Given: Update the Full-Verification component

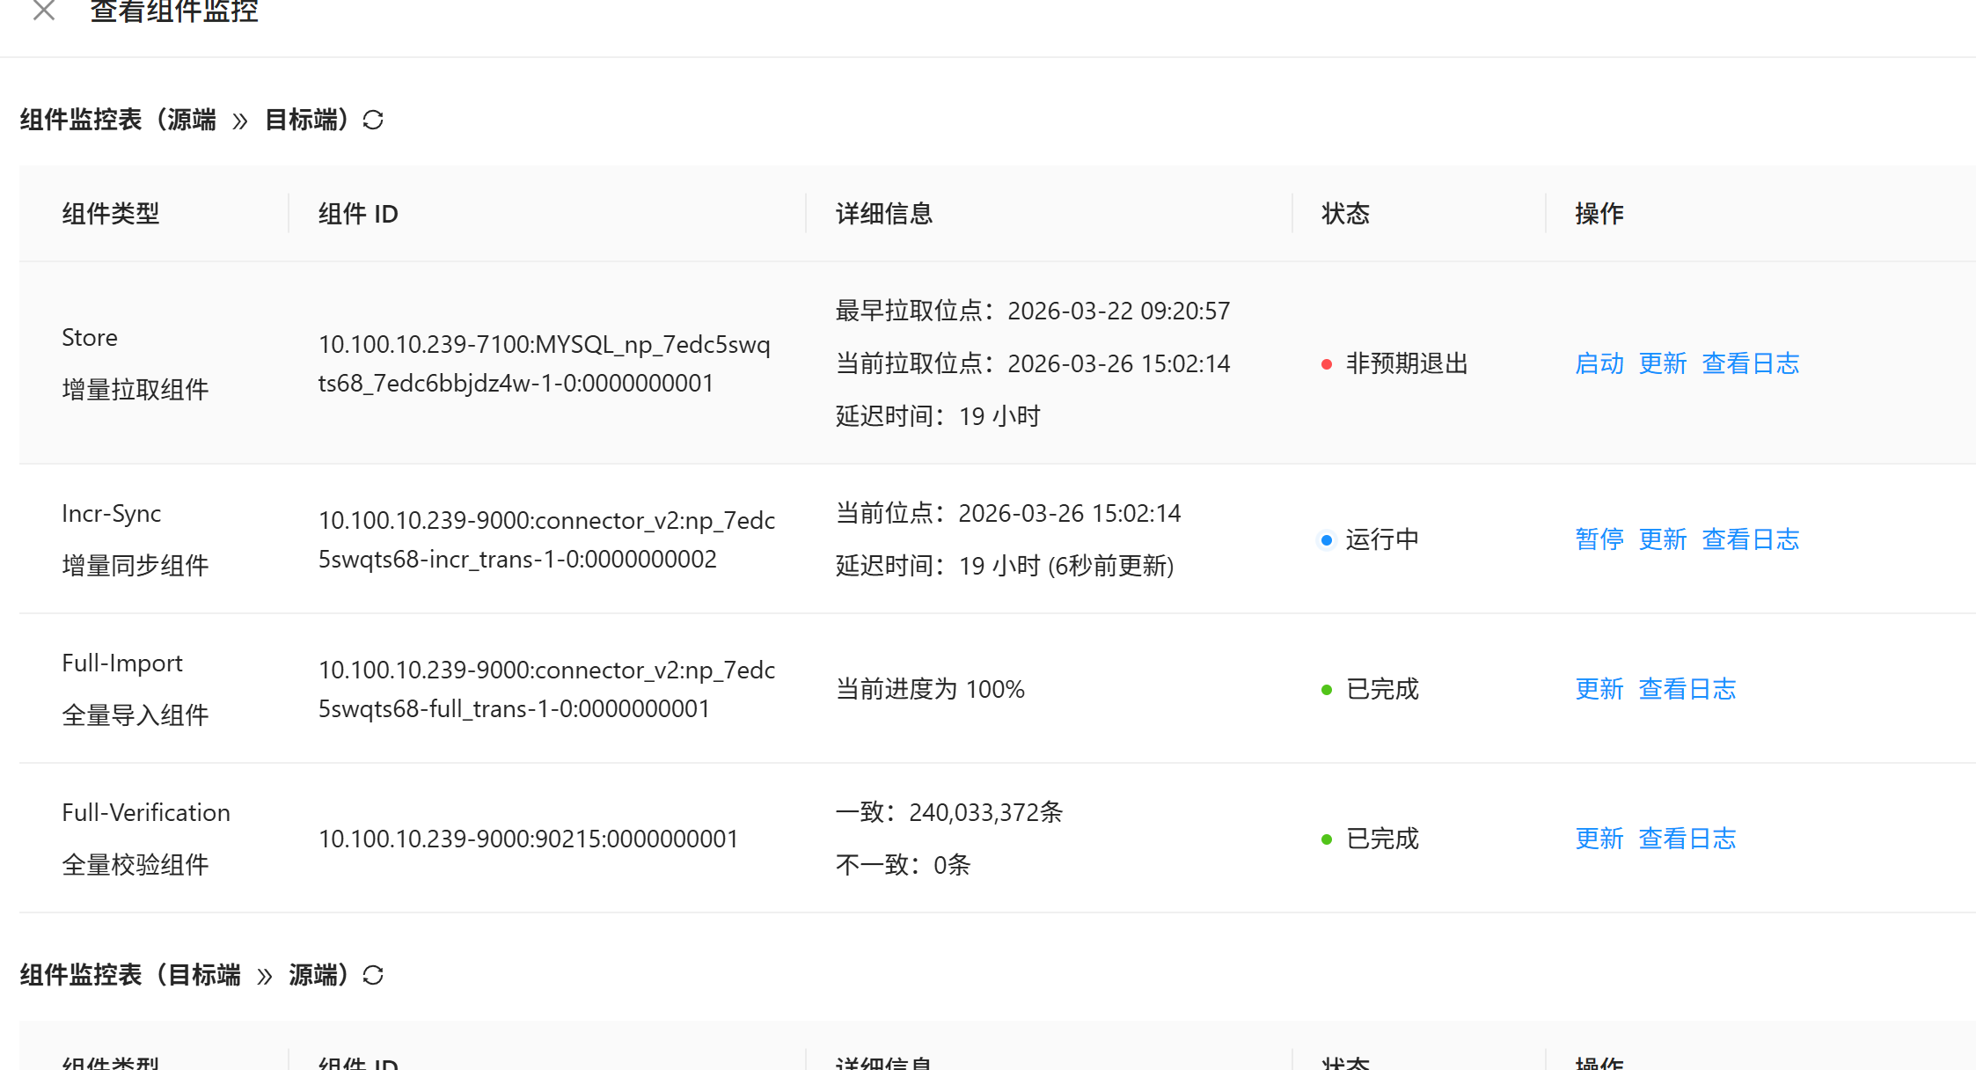Looking at the screenshot, I should tap(1599, 839).
